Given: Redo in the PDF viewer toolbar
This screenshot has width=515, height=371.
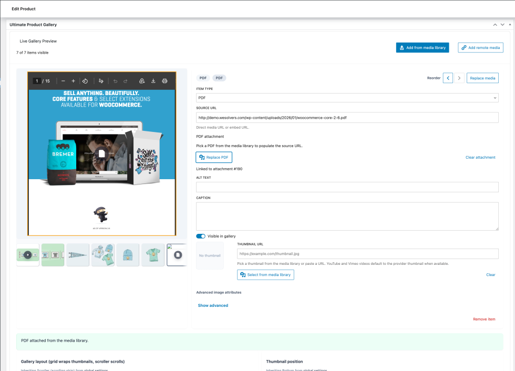Looking at the screenshot, I should click(126, 81).
